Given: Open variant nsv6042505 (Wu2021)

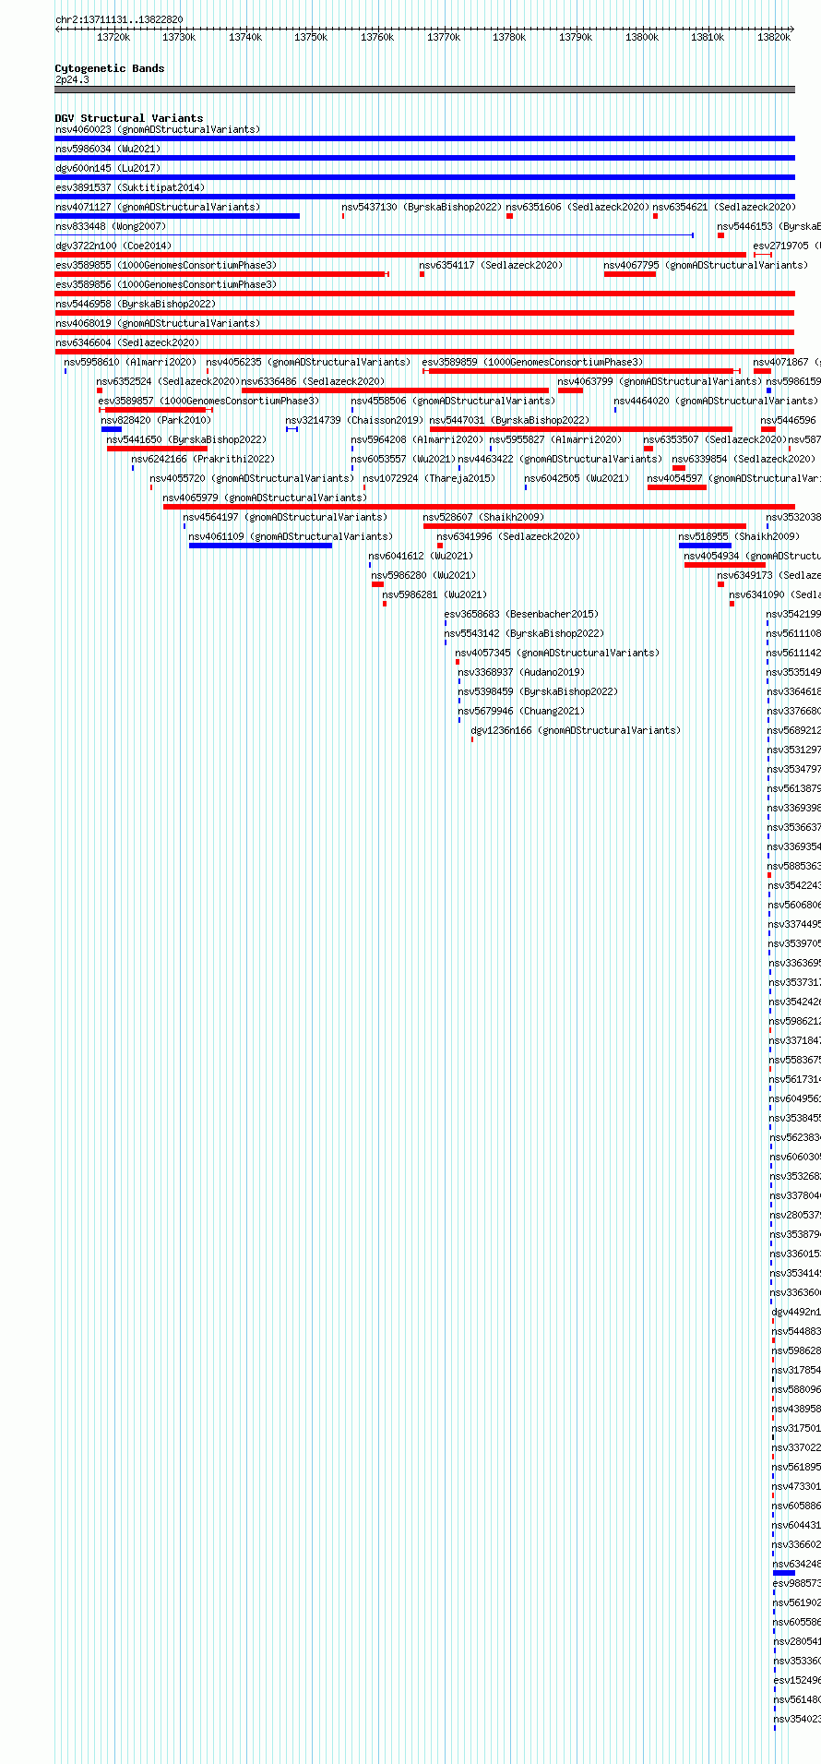Looking at the screenshot, I should coord(577,478).
